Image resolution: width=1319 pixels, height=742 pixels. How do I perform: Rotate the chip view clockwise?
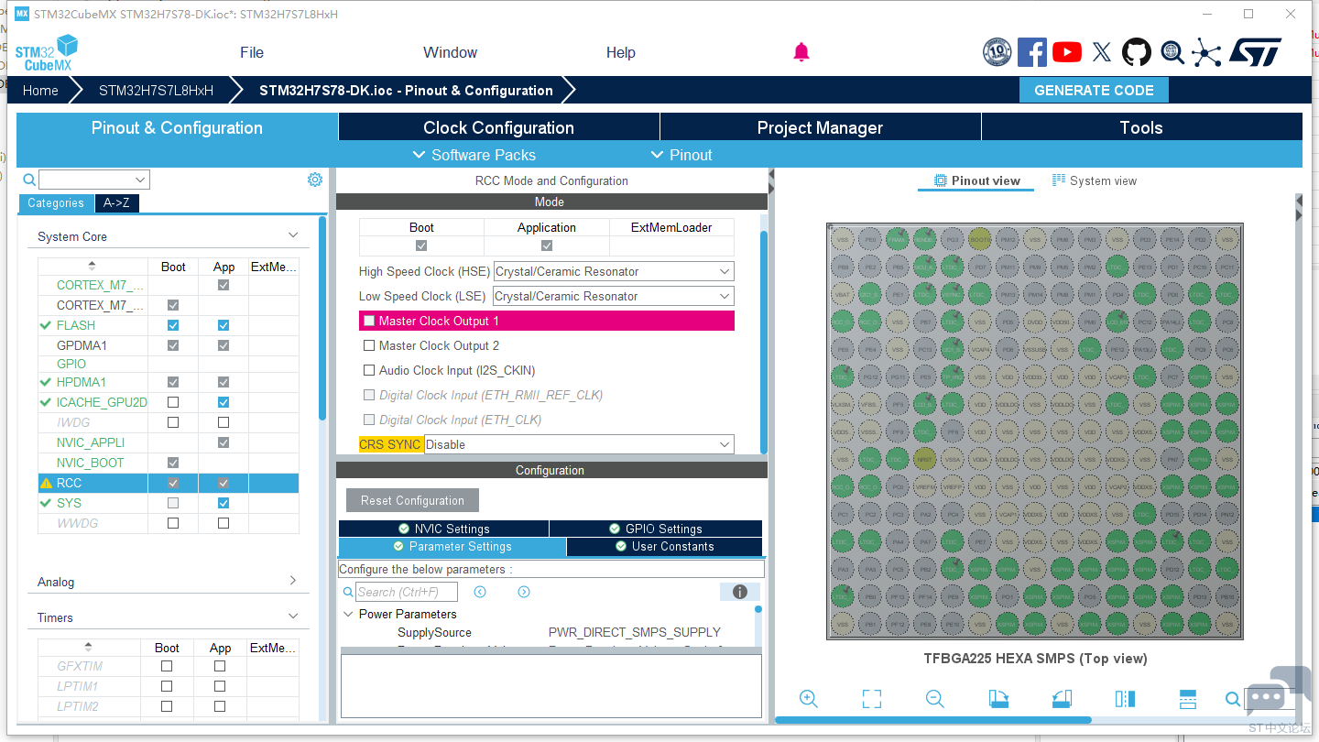click(998, 699)
